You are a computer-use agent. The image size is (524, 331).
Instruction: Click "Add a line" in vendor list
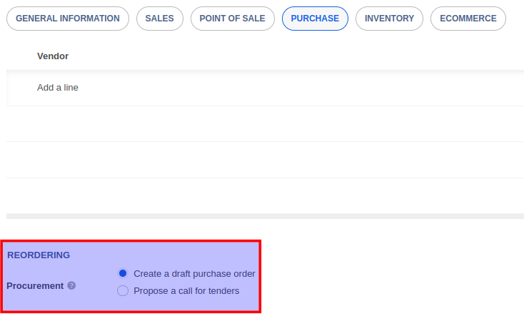58,88
